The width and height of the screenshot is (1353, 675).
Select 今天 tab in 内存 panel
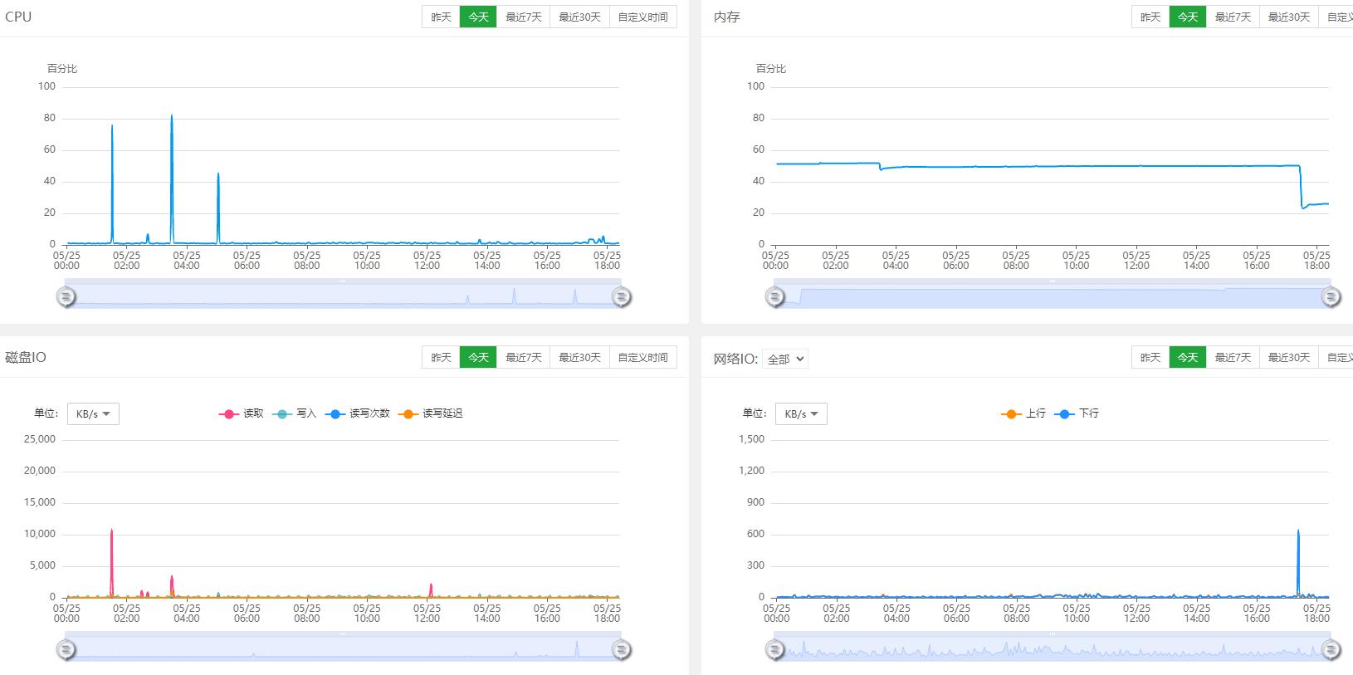pos(1188,17)
